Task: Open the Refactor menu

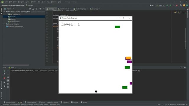Action: [x=33, y=2]
